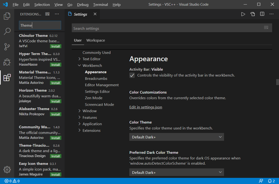Click the extensions search box with Theme

(40, 25)
